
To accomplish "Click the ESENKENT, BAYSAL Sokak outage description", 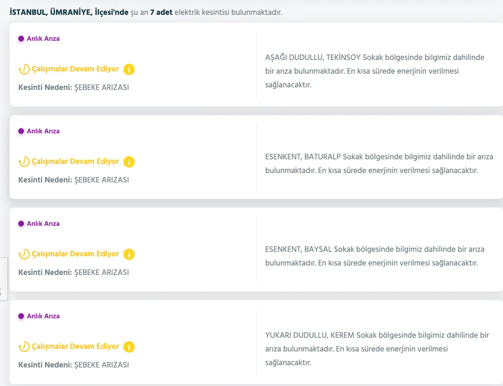I will (374, 256).
